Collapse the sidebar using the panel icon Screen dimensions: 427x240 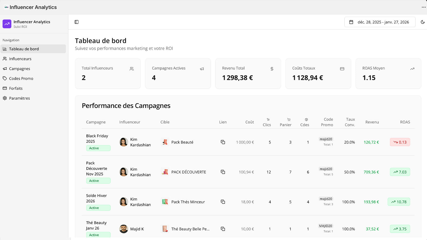pyautogui.click(x=77, y=22)
